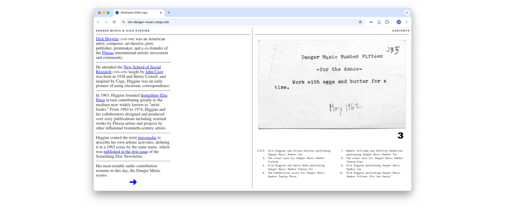Open the CONTENTS menu
The image size is (505, 207).
point(400,31)
